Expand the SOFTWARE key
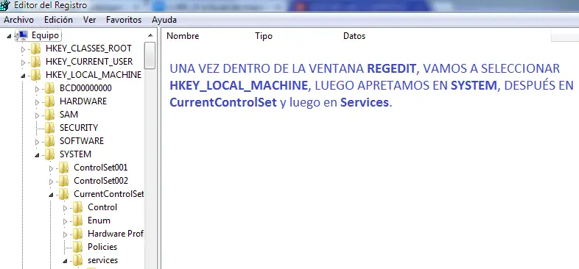 coord(37,142)
